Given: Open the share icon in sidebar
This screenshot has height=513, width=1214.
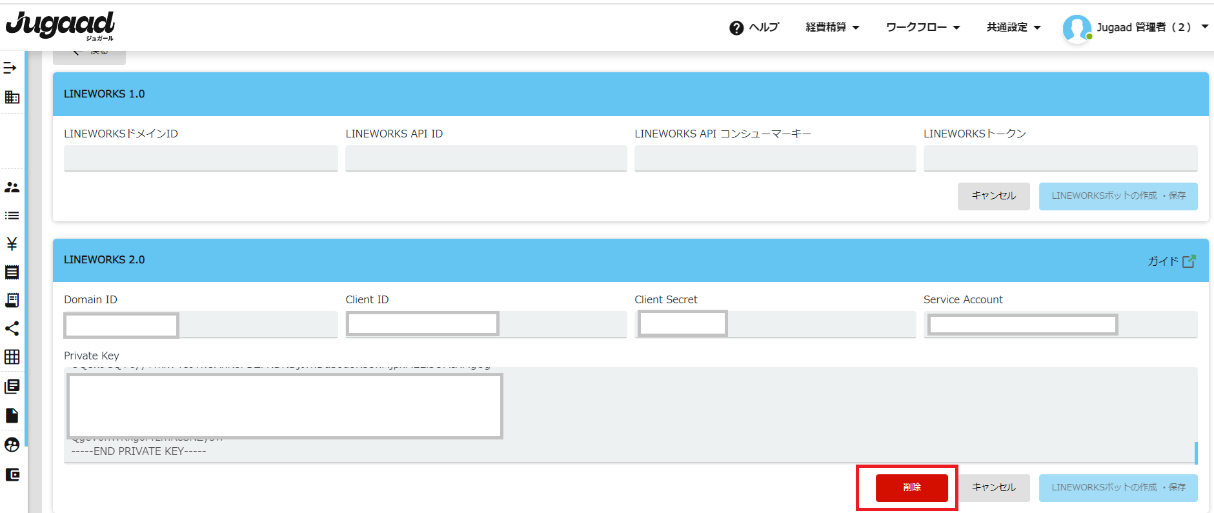Looking at the screenshot, I should (12, 328).
